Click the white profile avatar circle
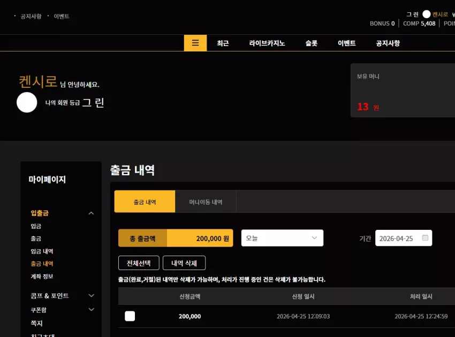Image resolution: width=455 pixels, height=337 pixels. point(27,102)
